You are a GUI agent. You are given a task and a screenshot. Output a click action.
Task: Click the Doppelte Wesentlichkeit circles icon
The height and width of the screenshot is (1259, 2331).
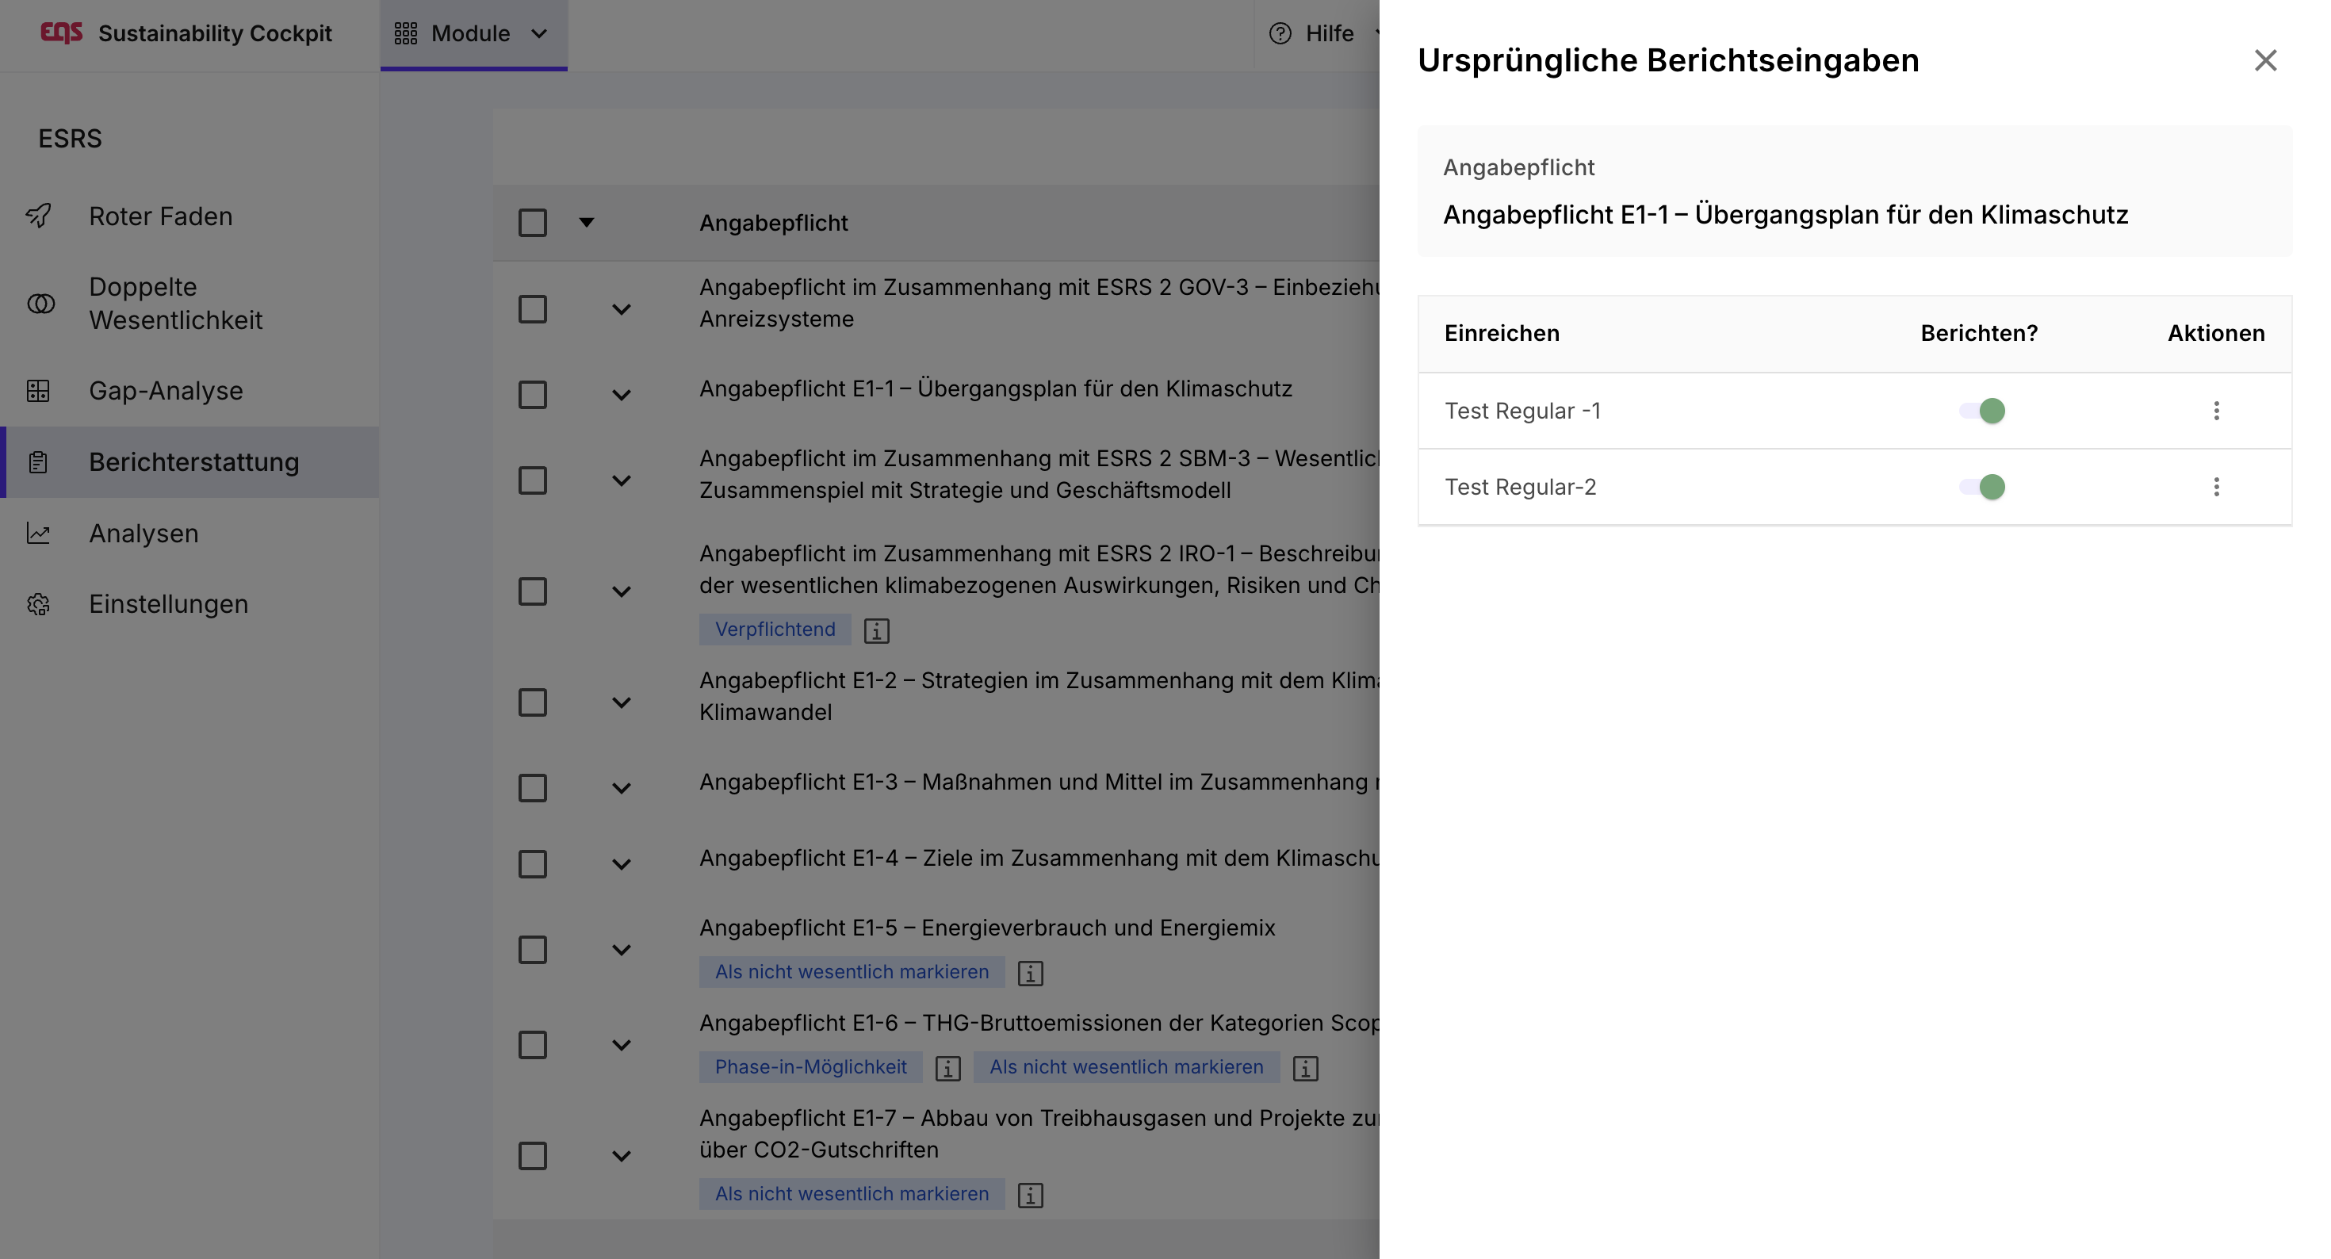click(x=40, y=303)
